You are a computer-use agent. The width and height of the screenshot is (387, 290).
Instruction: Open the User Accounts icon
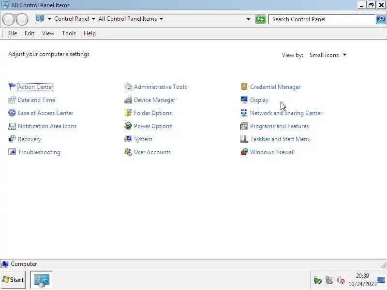(x=128, y=152)
